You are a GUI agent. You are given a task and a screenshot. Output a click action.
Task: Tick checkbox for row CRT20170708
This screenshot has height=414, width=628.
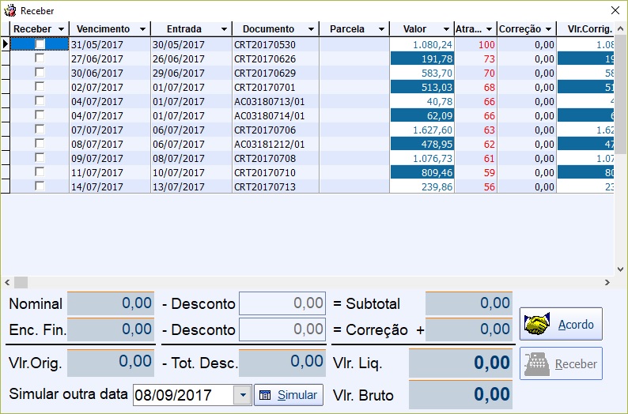point(40,157)
